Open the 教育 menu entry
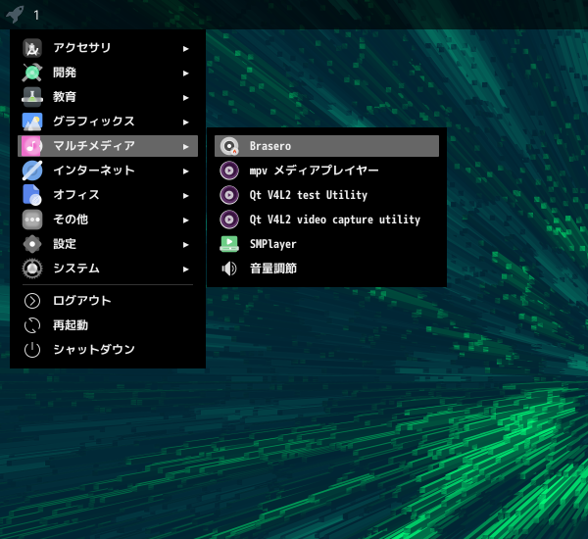The image size is (588, 539). (108, 97)
